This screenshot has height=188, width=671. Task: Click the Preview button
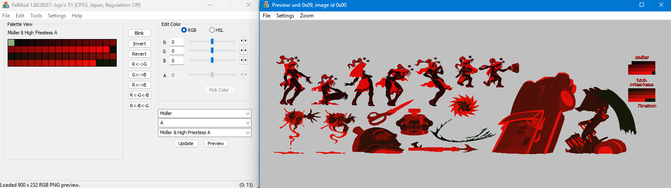click(216, 143)
